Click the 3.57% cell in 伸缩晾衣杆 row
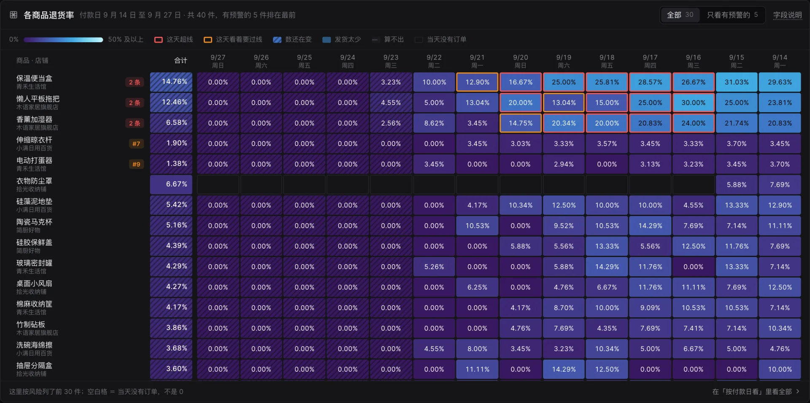The height and width of the screenshot is (403, 810). 607,144
